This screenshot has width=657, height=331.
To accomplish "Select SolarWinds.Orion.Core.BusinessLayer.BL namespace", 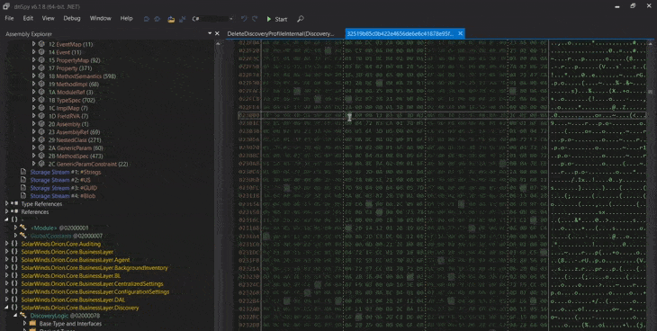I will (x=71, y=276).
